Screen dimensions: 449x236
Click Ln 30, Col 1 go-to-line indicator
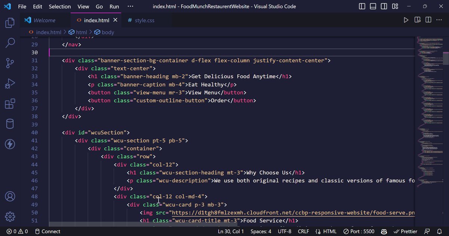click(x=230, y=232)
